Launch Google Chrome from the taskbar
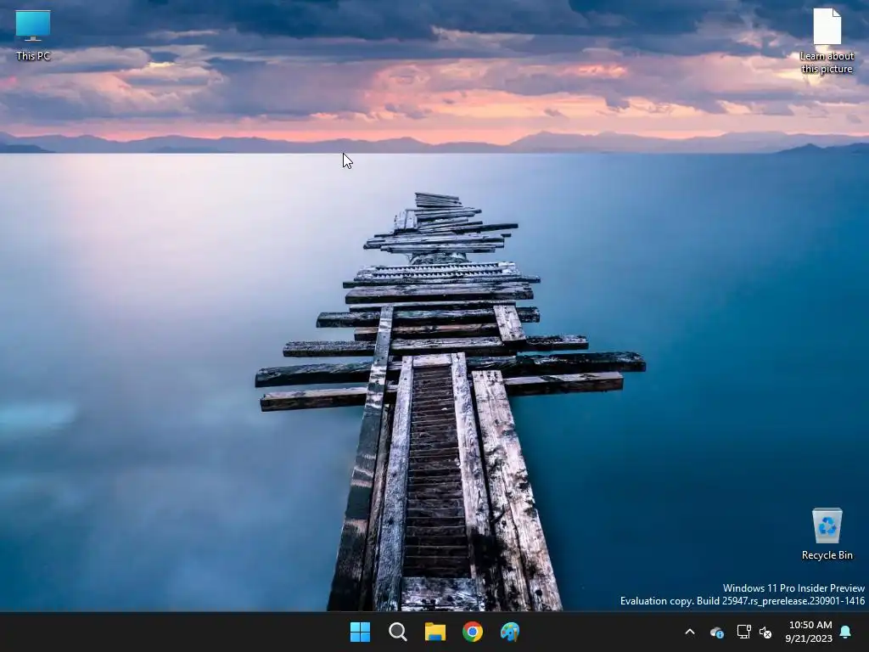Screen dimensions: 869x652 [473, 632]
